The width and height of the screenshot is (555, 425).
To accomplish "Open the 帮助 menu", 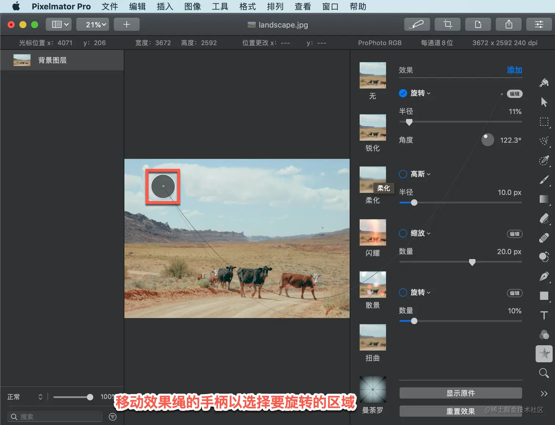I will click(358, 7).
